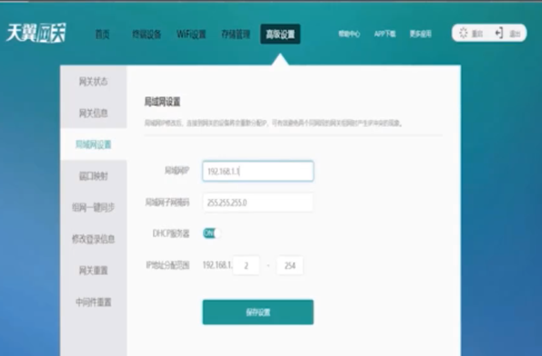Viewport: 542px width, 356px height.
Task: Open the 首页 tab
Action: [x=102, y=34]
